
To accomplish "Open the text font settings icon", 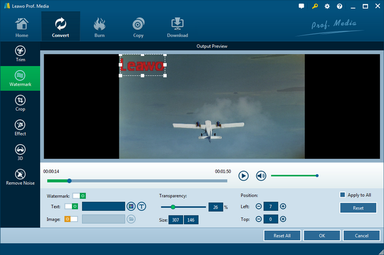I will 142,206.
